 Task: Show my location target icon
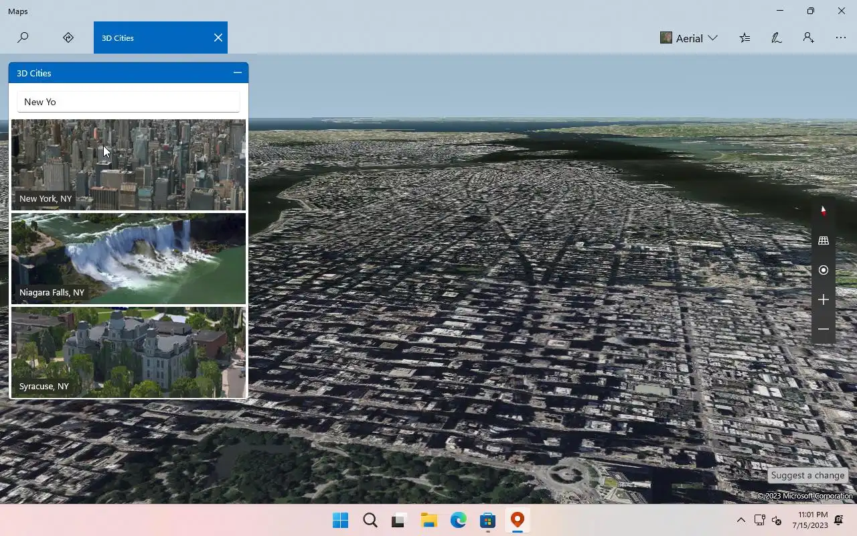(x=824, y=270)
